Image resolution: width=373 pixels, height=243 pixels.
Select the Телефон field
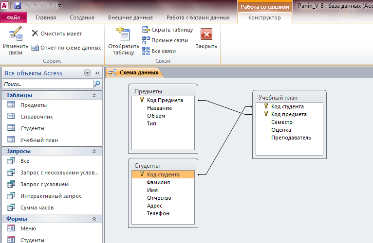163,213
